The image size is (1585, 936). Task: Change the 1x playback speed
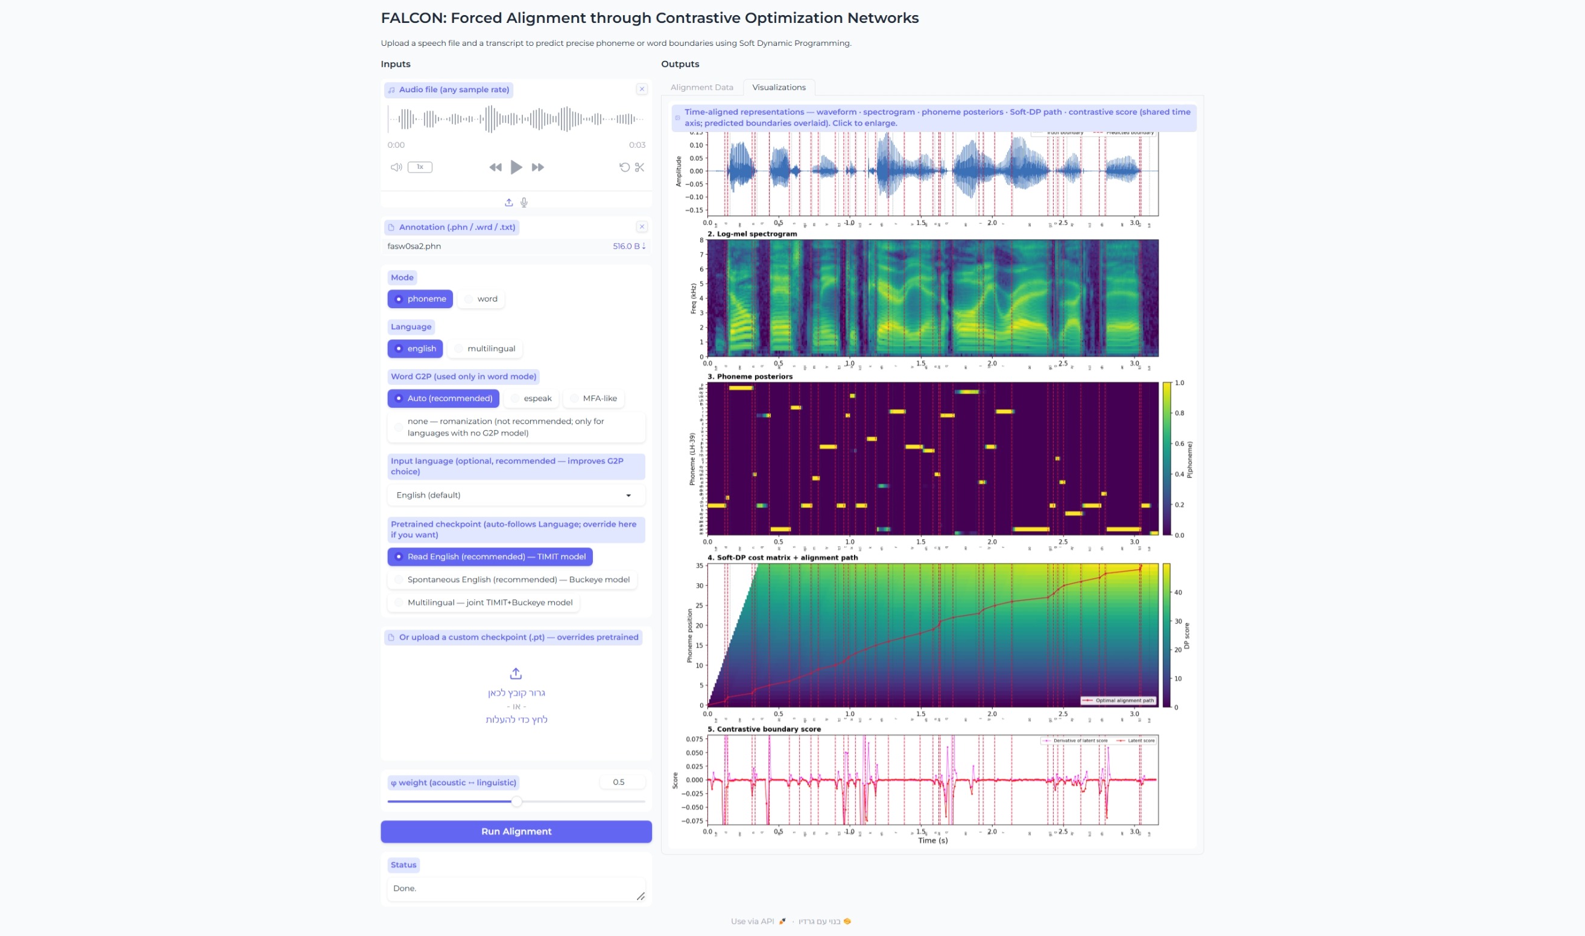pyautogui.click(x=419, y=167)
